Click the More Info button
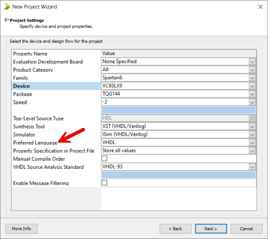This screenshot has width=268, height=239. tap(22, 228)
